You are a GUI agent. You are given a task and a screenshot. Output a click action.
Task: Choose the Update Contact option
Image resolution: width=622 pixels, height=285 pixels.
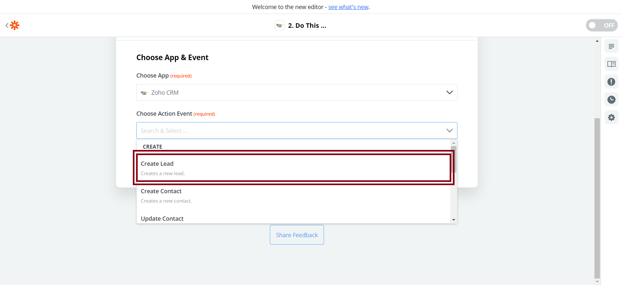tap(162, 218)
